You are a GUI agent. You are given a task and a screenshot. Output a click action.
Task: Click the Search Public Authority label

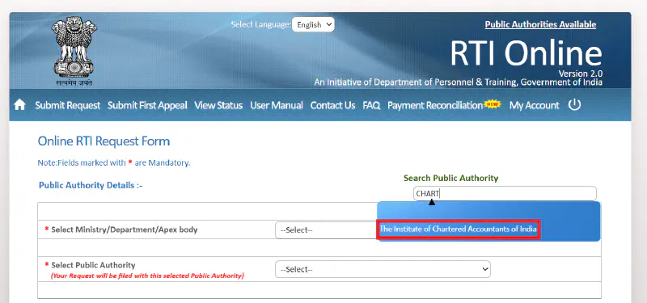[450, 178]
